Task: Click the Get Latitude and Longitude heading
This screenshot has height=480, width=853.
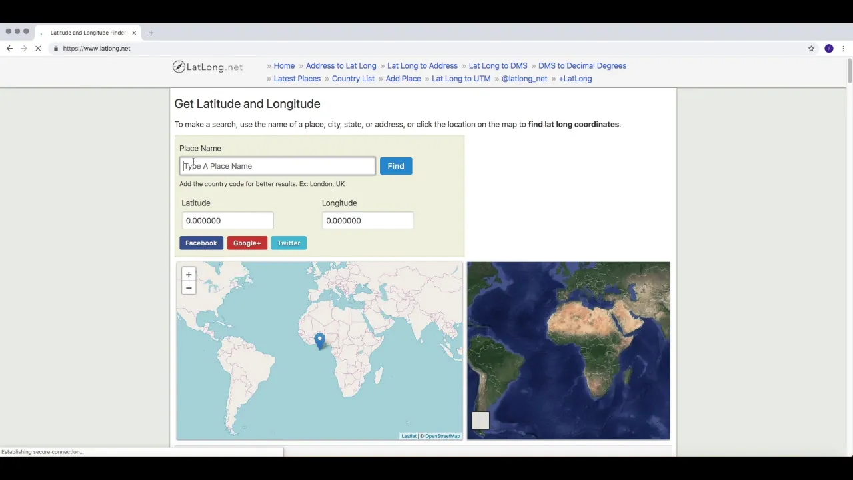Action: (x=247, y=104)
